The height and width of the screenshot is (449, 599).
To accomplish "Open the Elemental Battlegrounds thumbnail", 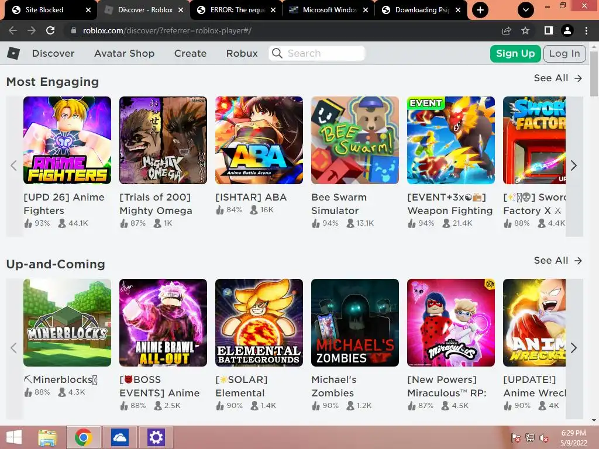I will tap(259, 323).
